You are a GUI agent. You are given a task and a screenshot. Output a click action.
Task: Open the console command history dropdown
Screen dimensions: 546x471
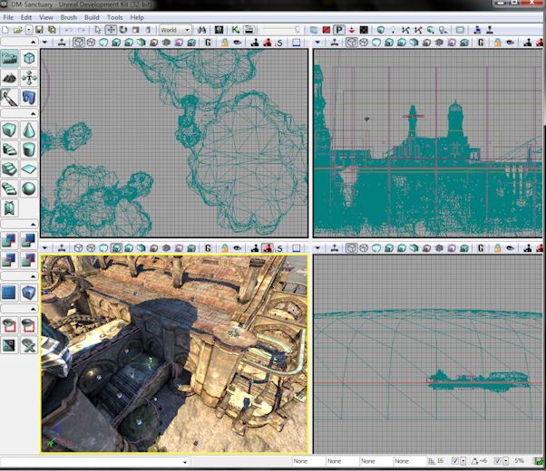185,462
